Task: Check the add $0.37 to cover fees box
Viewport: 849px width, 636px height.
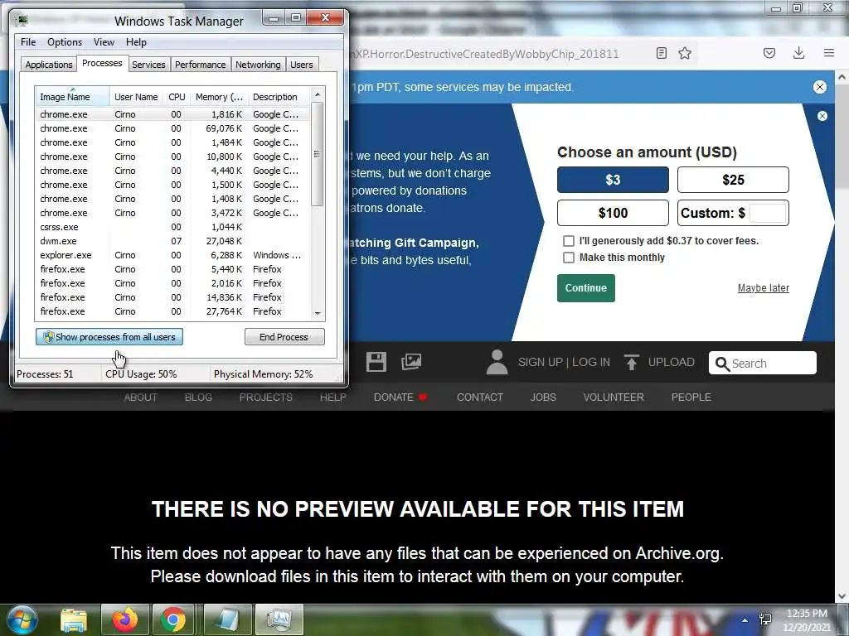Action: click(x=569, y=241)
